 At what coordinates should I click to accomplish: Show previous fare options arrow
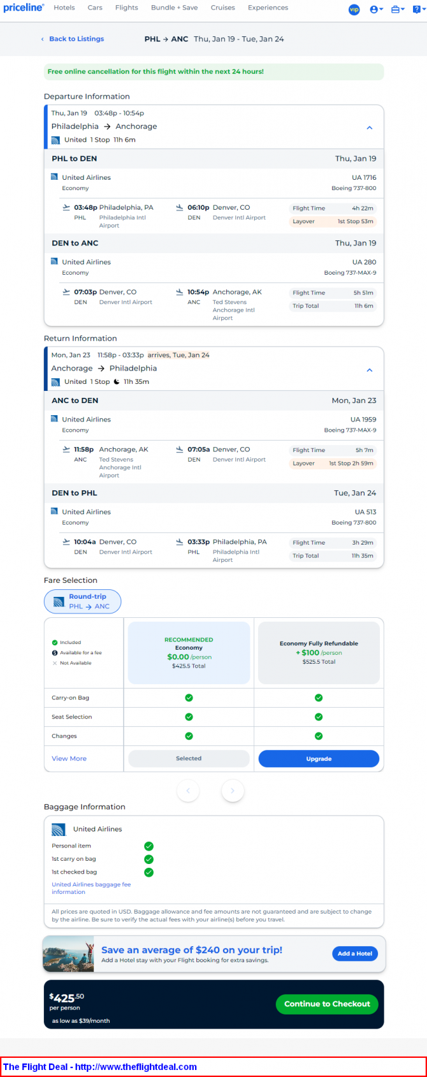pyautogui.click(x=188, y=791)
